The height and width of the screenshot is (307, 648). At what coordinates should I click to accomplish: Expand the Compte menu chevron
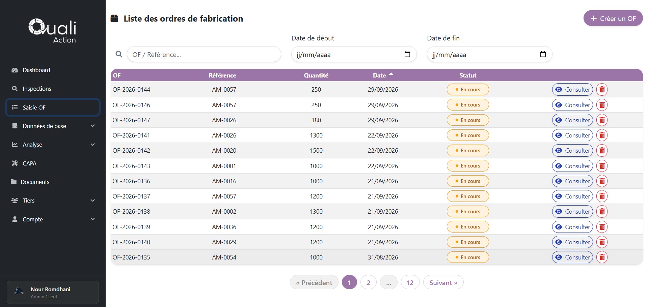(93, 219)
